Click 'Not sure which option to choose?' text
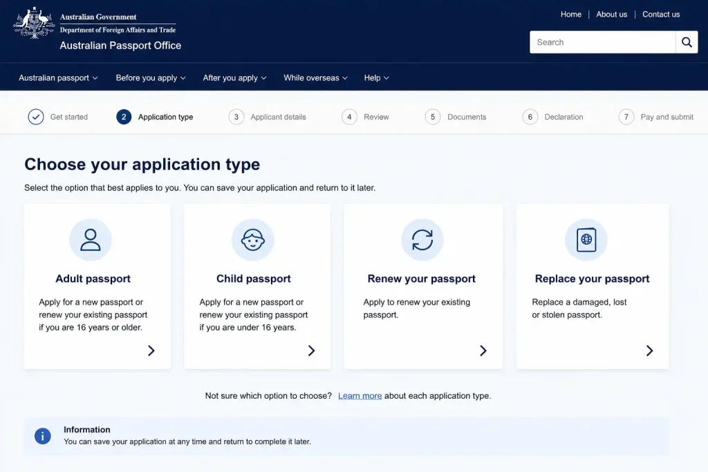 point(268,396)
